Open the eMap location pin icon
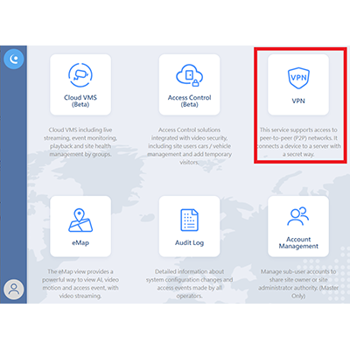The height and width of the screenshot is (350, 350). tap(80, 220)
